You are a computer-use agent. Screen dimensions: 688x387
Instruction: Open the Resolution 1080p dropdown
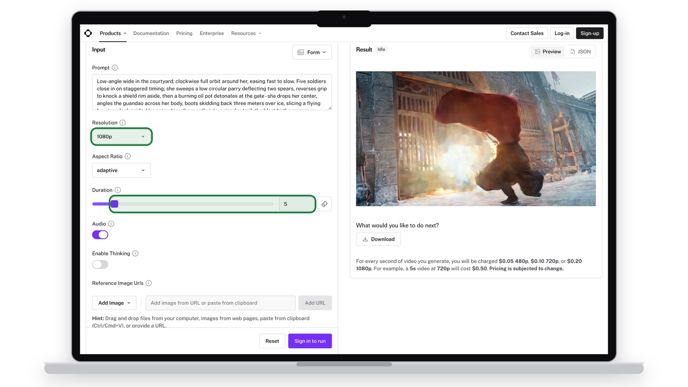pyautogui.click(x=121, y=137)
